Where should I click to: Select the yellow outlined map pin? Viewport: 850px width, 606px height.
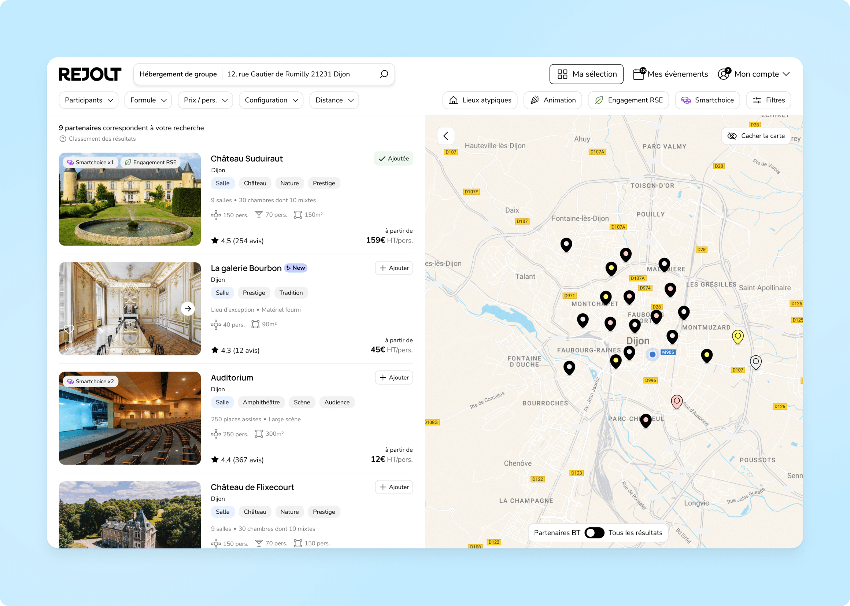tap(737, 337)
